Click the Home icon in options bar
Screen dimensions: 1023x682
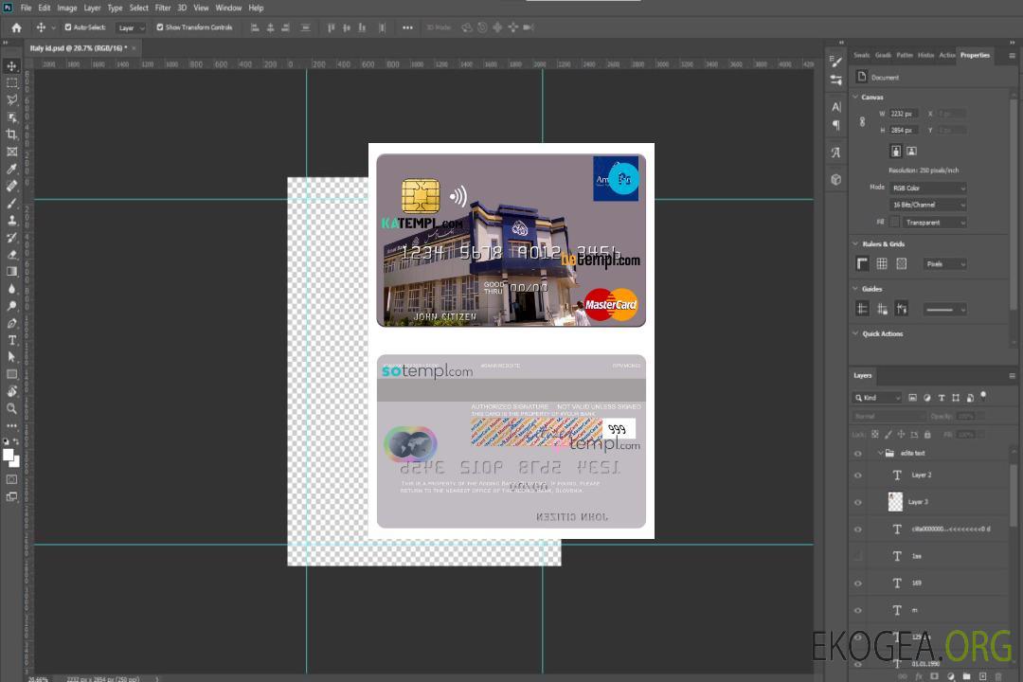(16, 27)
